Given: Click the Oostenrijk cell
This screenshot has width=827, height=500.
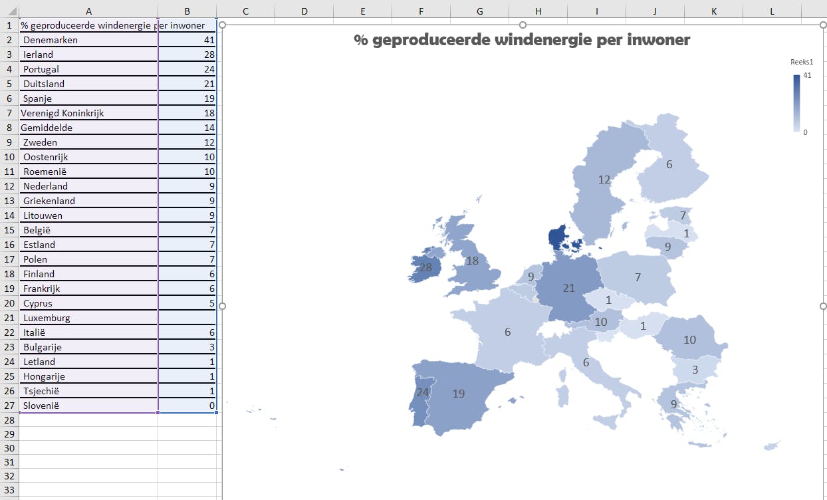Looking at the screenshot, I should click(x=89, y=157).
